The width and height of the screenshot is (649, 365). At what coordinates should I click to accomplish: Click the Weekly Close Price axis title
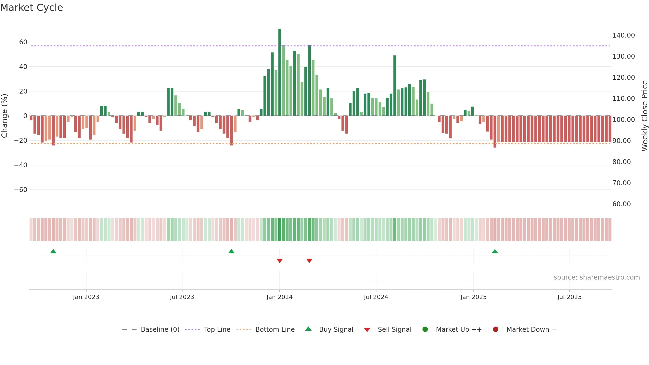(645, 116)
